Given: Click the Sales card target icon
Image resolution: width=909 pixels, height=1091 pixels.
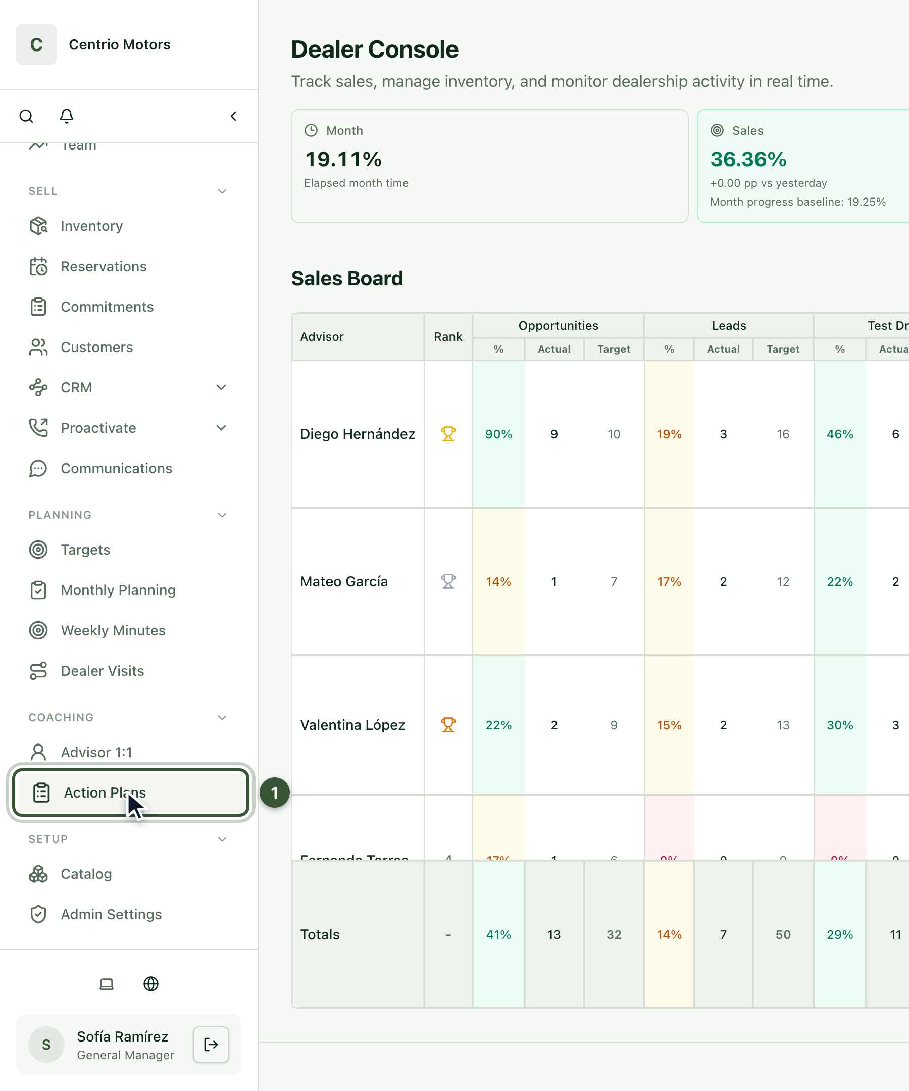Looking at the screenshot, I should click(717, 130).
